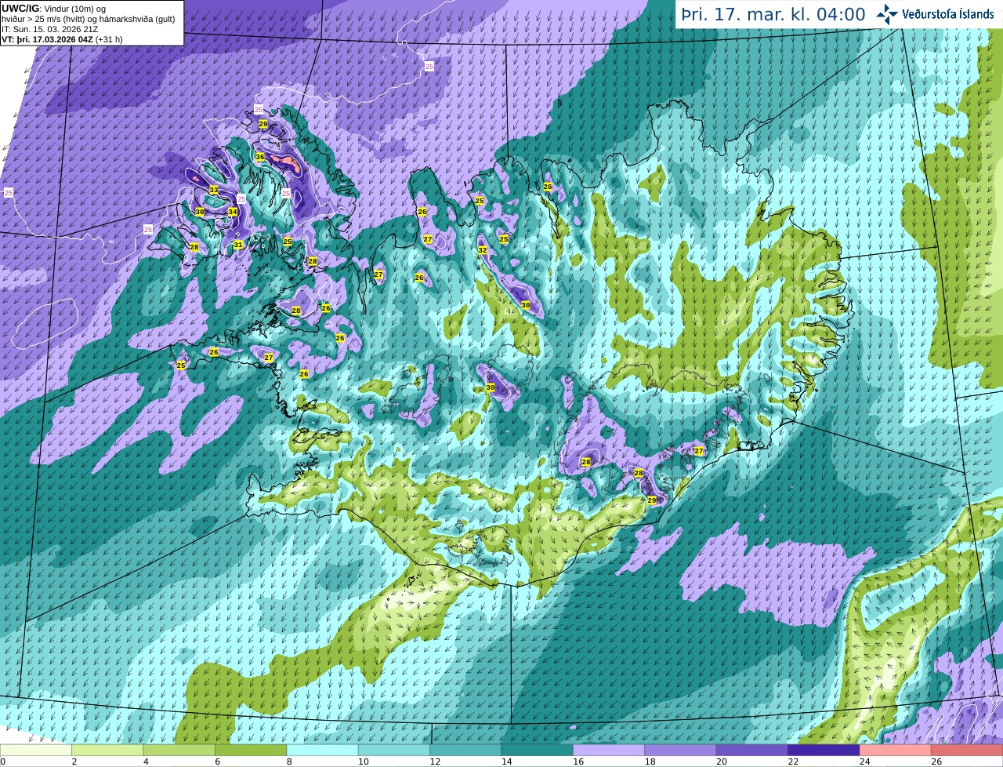Click the yellow gust marker labeled 31
This screenshot has width=1003, height=767.
click(238, 245)
